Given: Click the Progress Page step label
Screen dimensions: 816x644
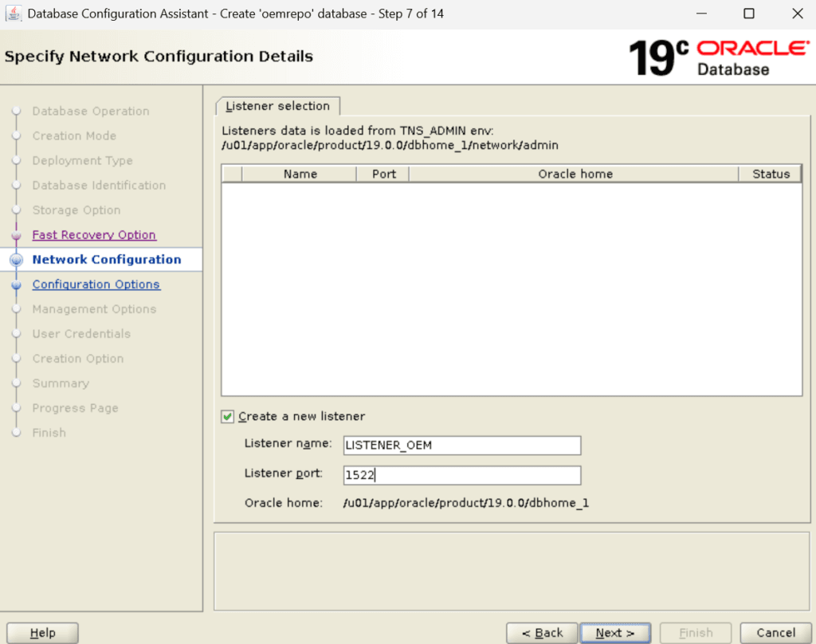Looking at the screenshot, I should (x=75, y=408).
